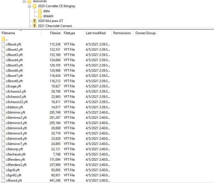The width and height of the screenshot is (214, 183).
Task: Select file c8fenders.yft
Action: (x=15, y=160)
